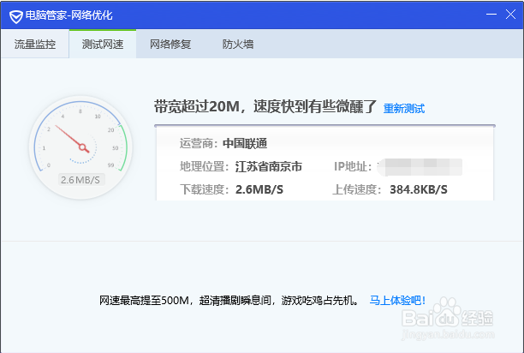The height and width of the screenshot is (353, 524).
Task: Open the 马上体验吧! promotion link
Action: coord(397,300)
